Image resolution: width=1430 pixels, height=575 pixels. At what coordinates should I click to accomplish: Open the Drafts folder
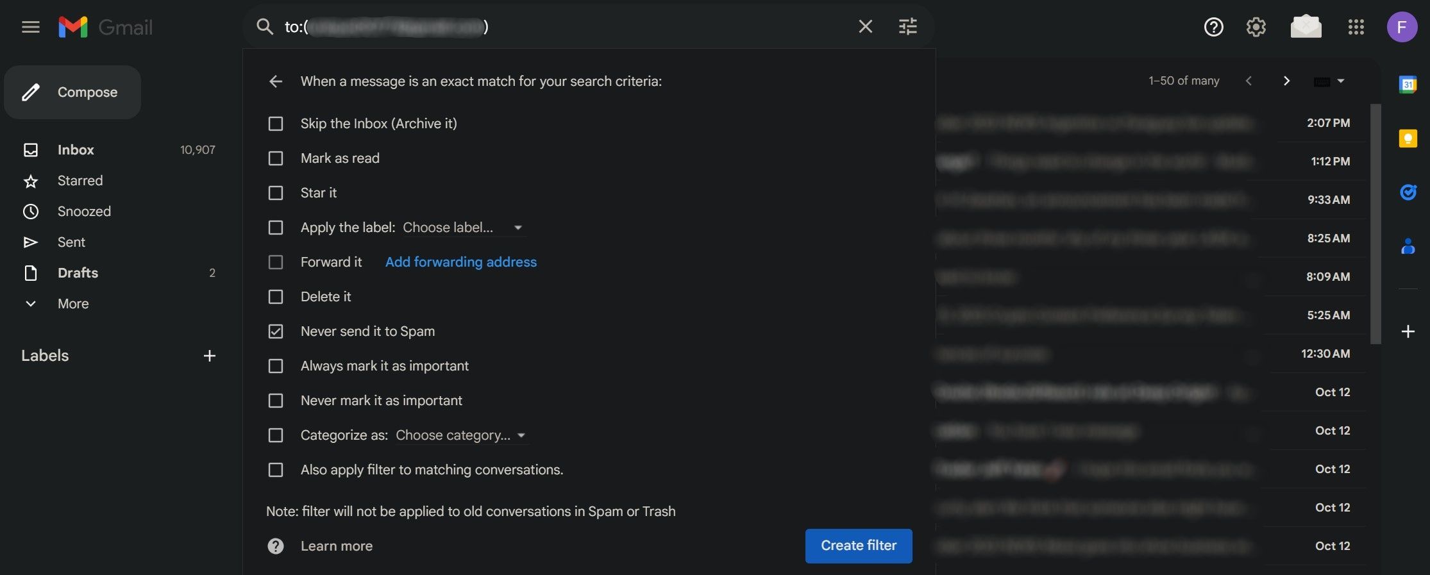click(77, 272)
